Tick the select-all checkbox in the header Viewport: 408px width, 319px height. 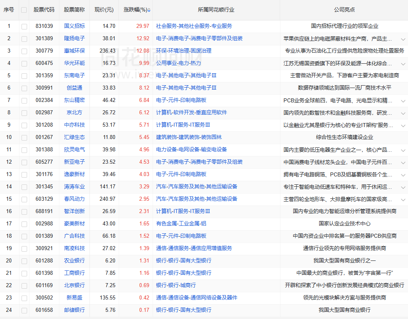pyautogui.click(x=24, y=10)
